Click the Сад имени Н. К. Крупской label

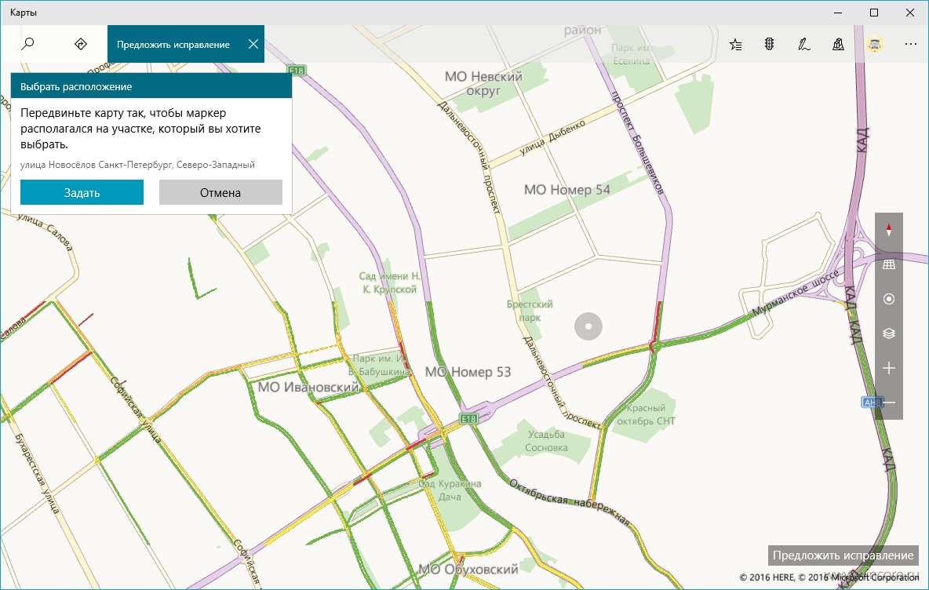pyautogui.click(x=389, y=282)
